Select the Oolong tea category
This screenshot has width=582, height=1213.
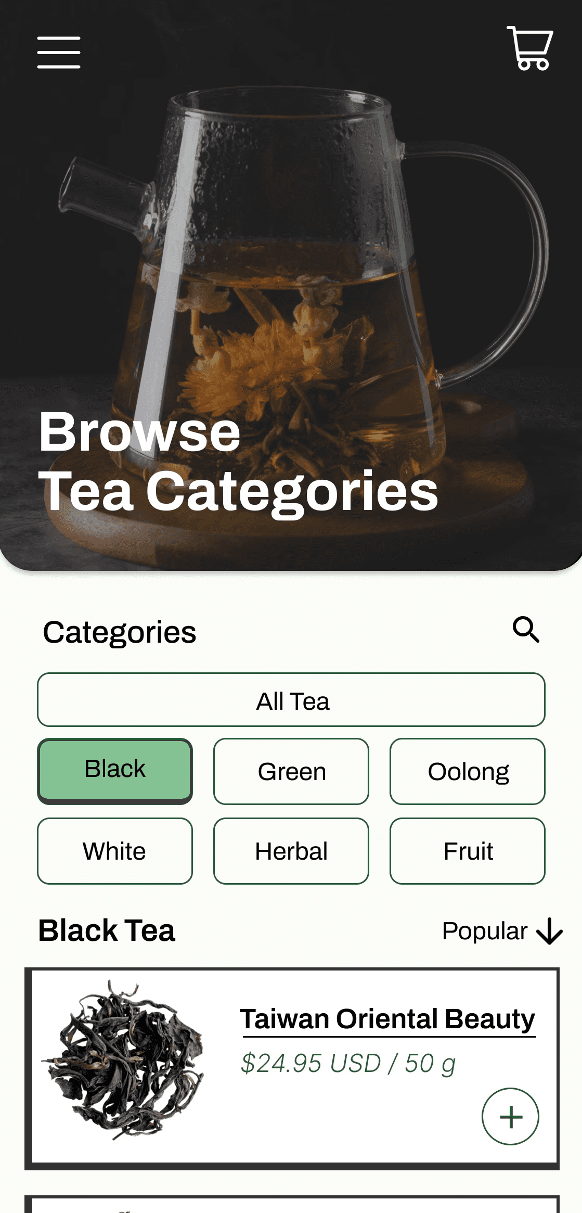tap(468, 771)
